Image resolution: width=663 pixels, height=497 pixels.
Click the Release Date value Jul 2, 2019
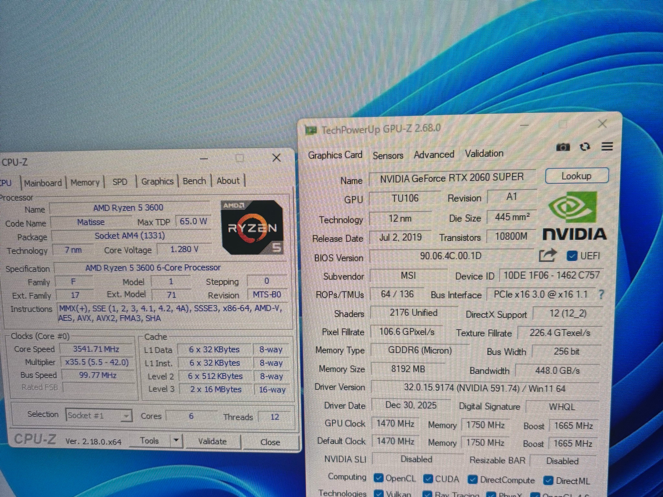point(400,237)
